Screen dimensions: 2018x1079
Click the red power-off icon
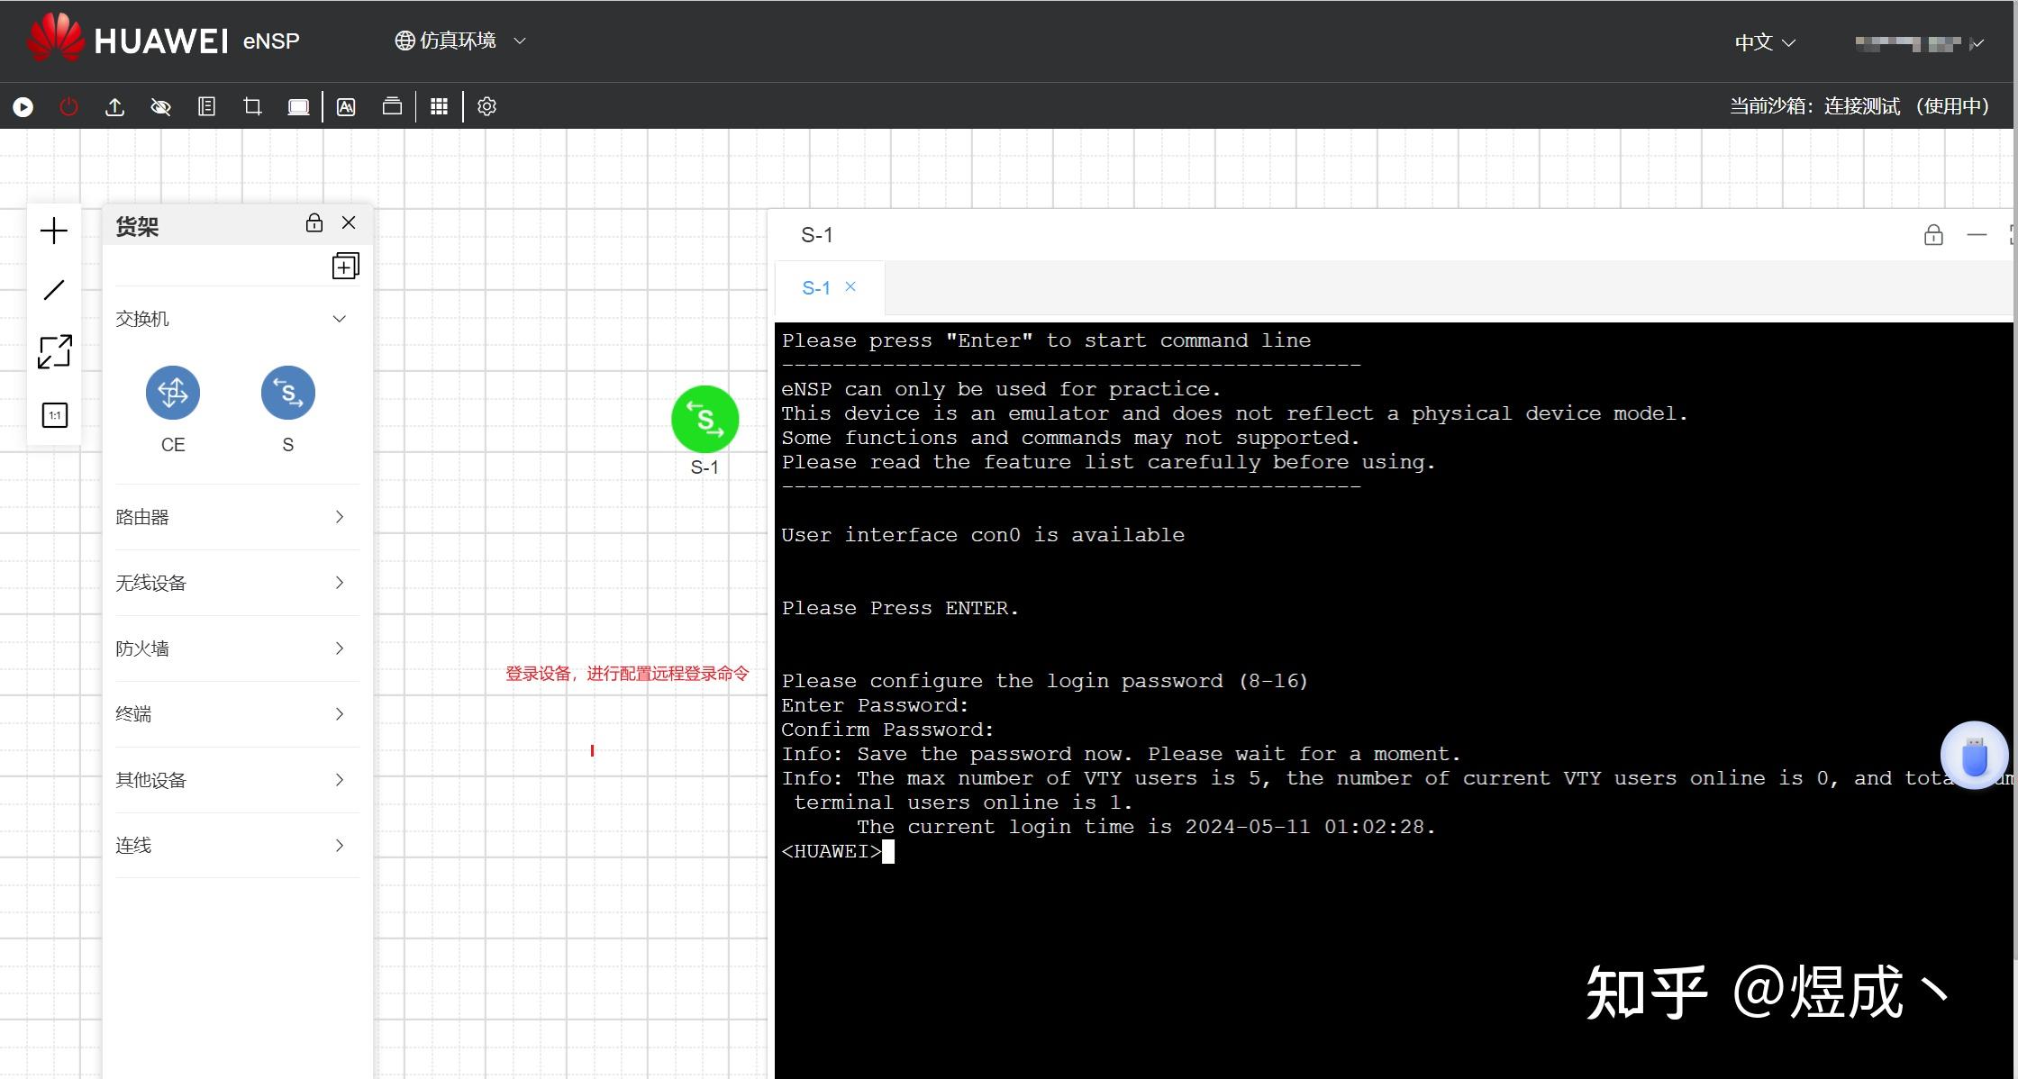pos(68,107)
